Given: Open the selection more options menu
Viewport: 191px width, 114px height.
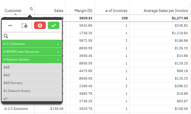Looking at the screenshot, I should (x=10, y=26).
